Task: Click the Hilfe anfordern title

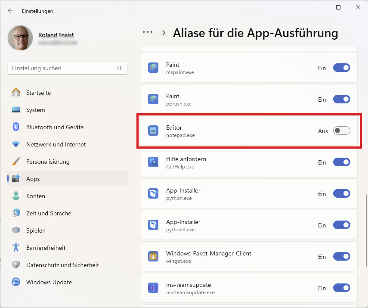Action: 186,159
